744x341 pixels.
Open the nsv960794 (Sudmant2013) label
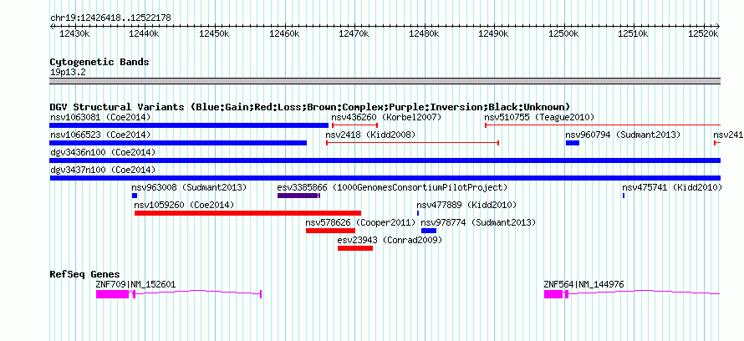point(623,135)
